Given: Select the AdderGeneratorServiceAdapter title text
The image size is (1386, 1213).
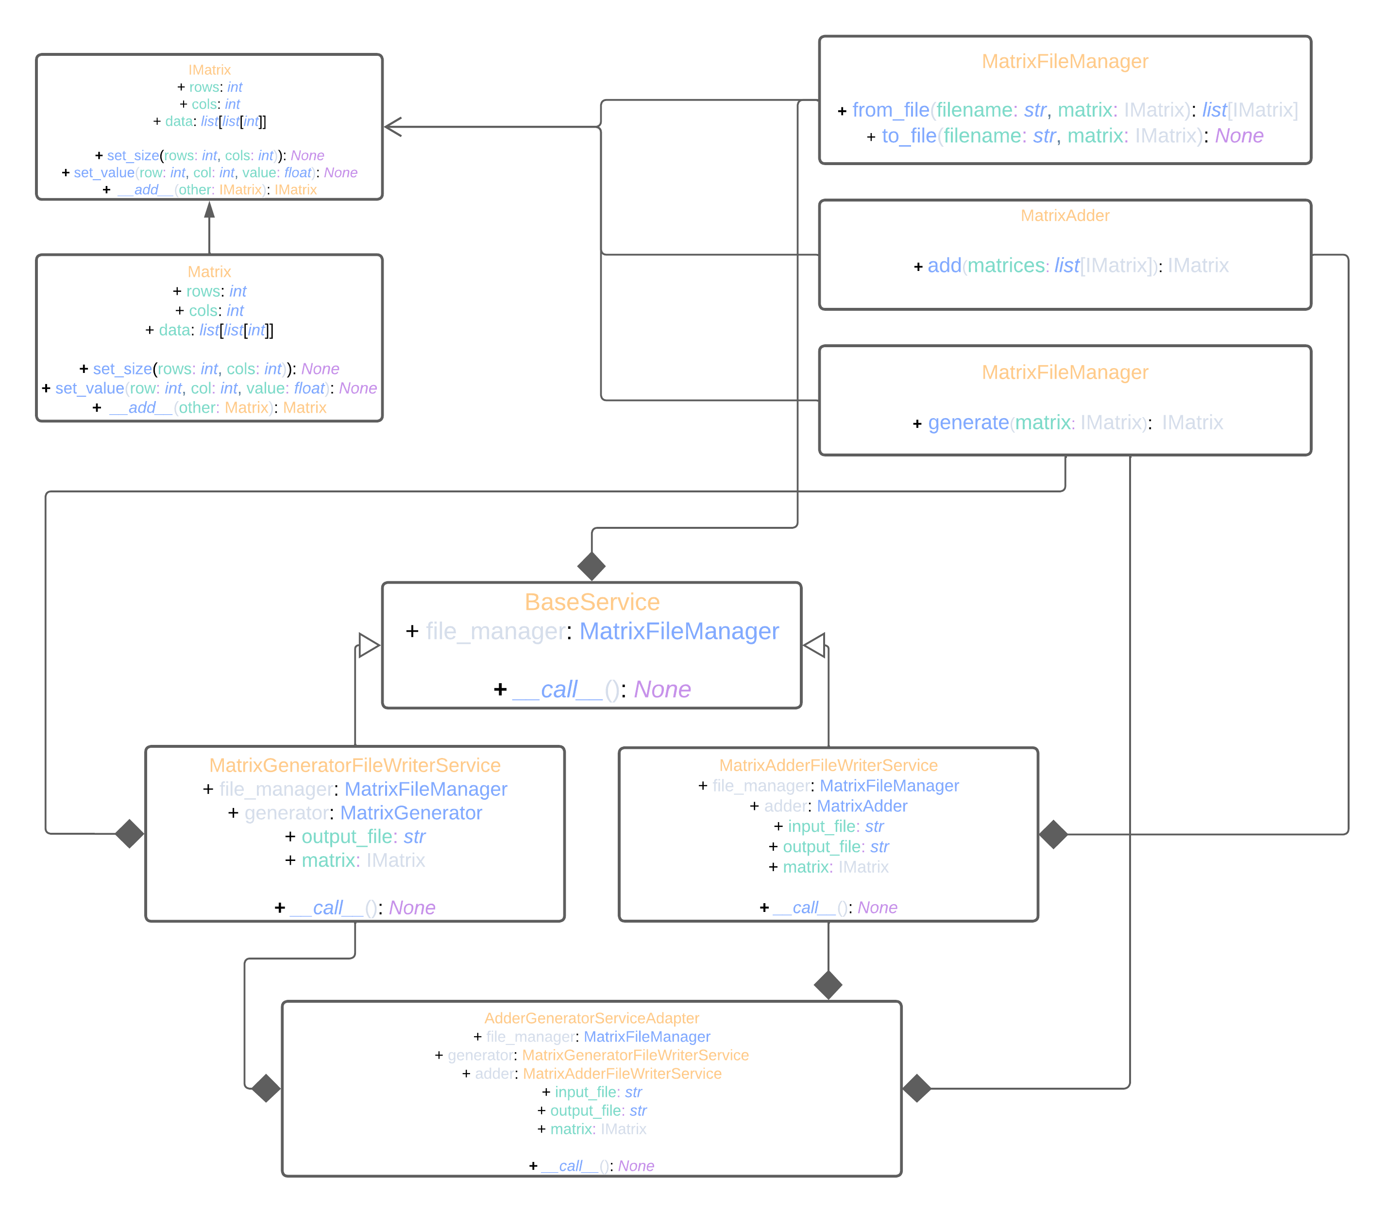Looking at the screenshot, I should pos(591,1018).
